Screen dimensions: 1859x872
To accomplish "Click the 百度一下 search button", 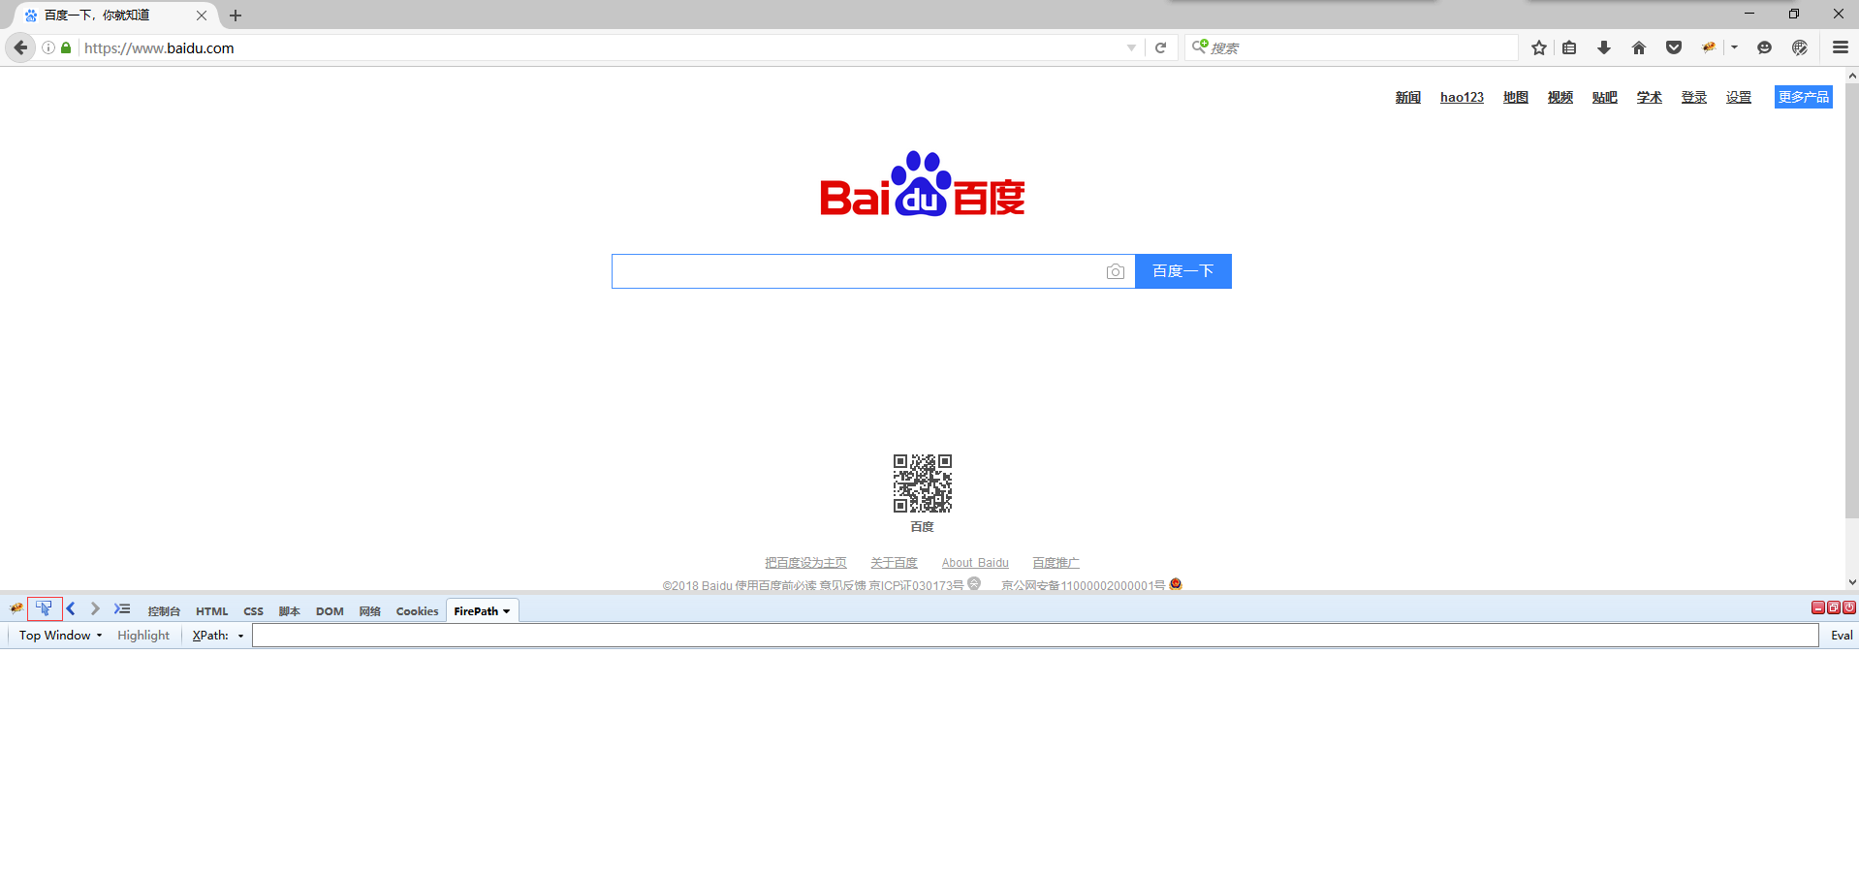I will tap(1183, 271).
